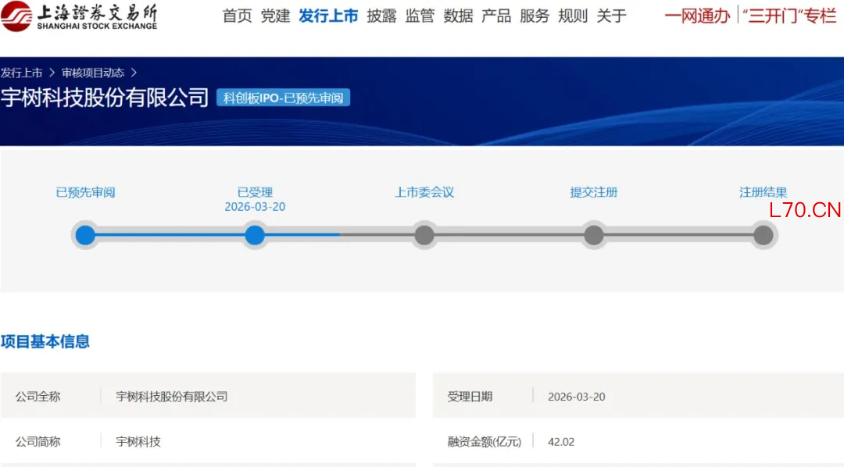
Task: Click the 科创板IPO-已预先审阅 status badge
Action: (x=283, y=98)
